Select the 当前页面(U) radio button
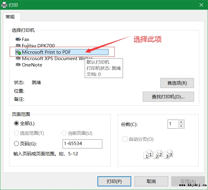The image size is (208, 190). [64, 133]
